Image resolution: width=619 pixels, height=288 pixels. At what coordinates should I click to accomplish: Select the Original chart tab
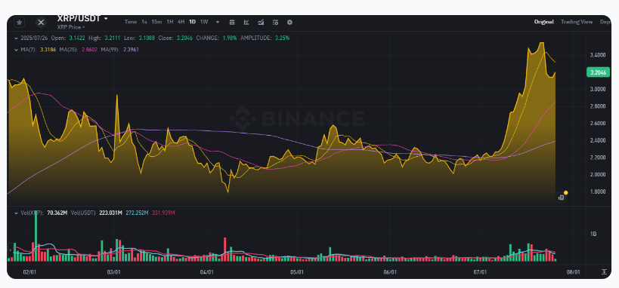tap(544, 22)
